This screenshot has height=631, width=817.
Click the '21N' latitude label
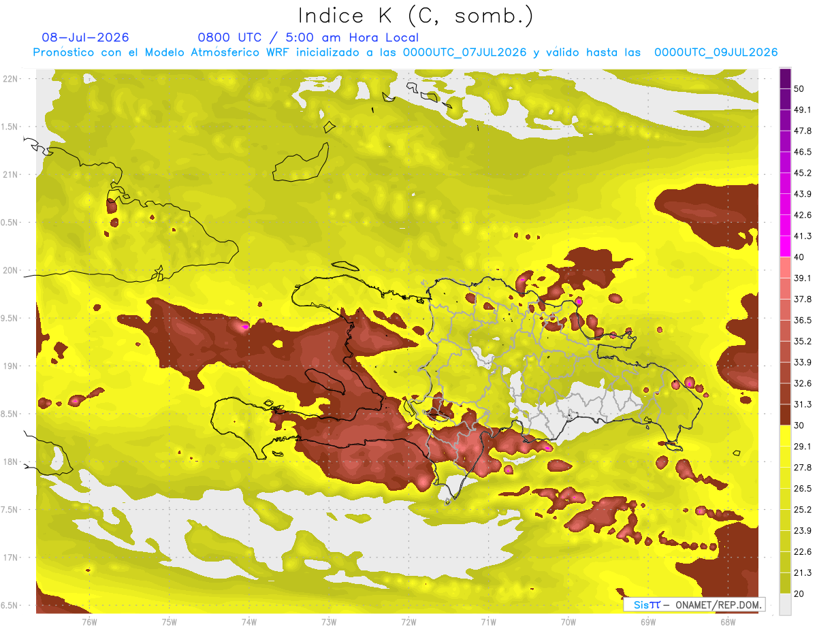(x=10, y=175)
